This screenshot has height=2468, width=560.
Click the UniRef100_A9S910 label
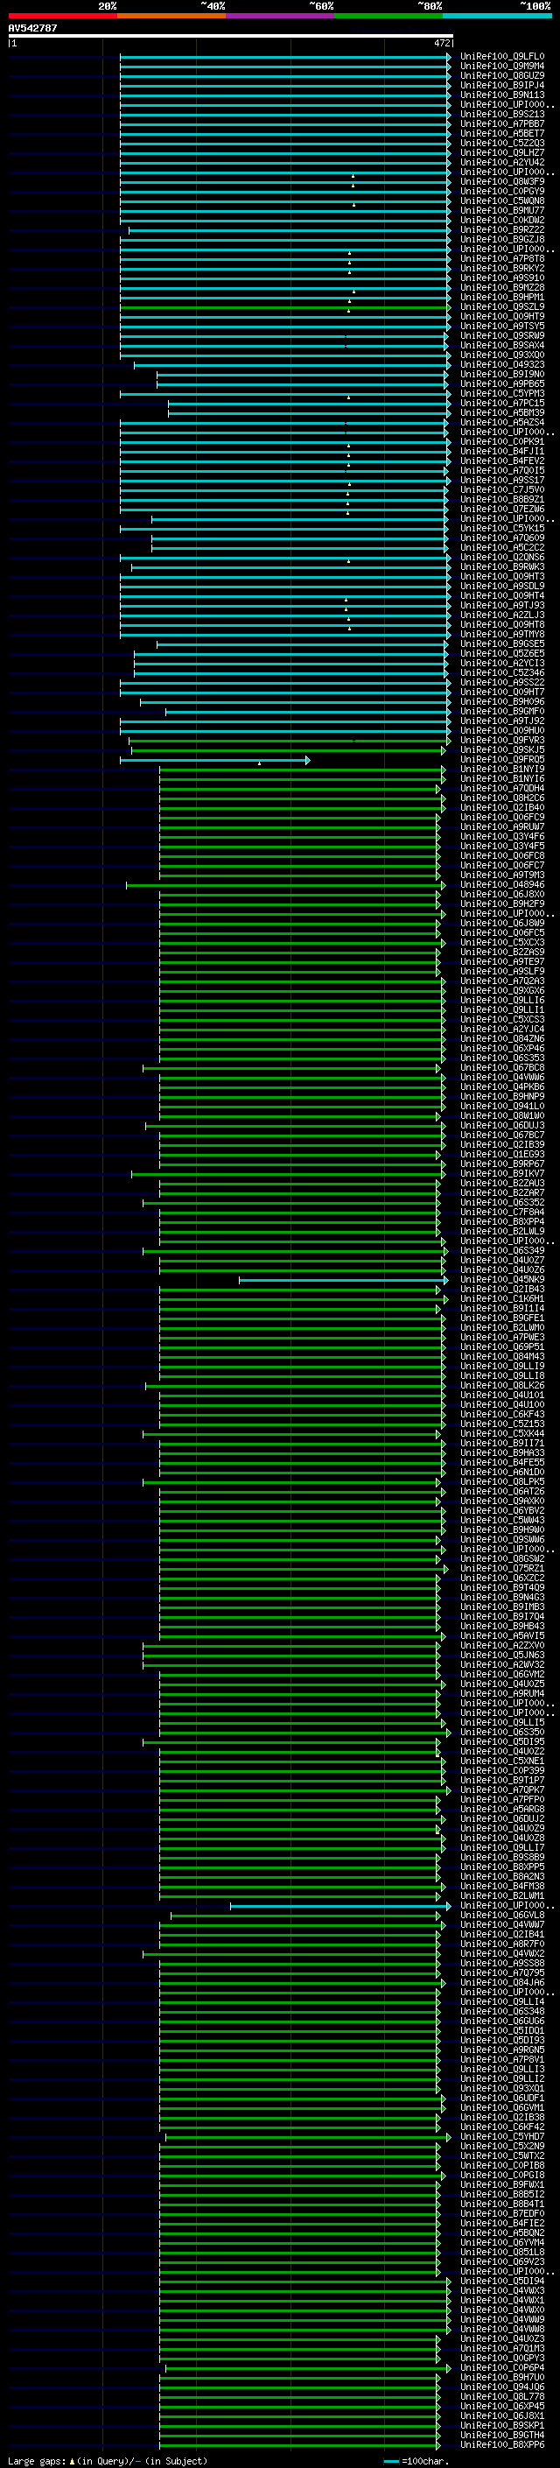pyautogui.click(x=502, y=278)
